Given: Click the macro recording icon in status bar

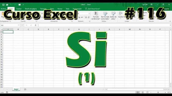Looking at the screenshot, I should 7,92.
